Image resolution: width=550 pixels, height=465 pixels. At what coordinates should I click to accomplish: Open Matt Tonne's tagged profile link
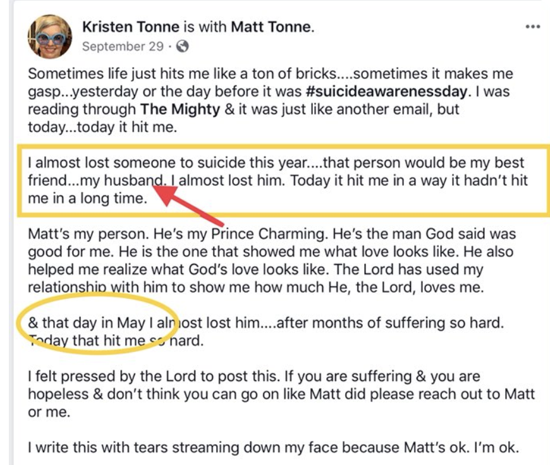click(271, 27)
